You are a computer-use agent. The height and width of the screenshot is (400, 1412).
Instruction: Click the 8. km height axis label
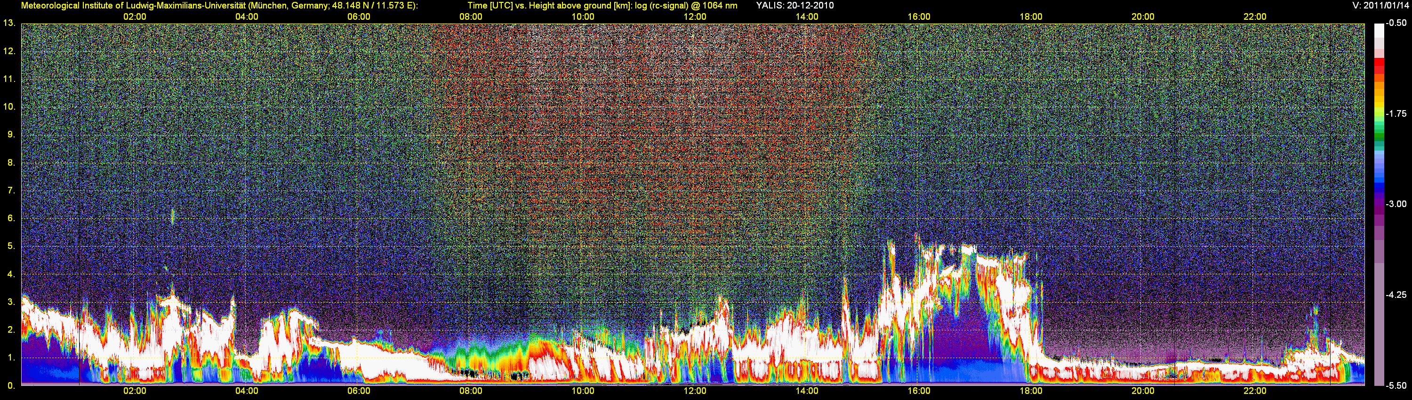pos(11,163)
